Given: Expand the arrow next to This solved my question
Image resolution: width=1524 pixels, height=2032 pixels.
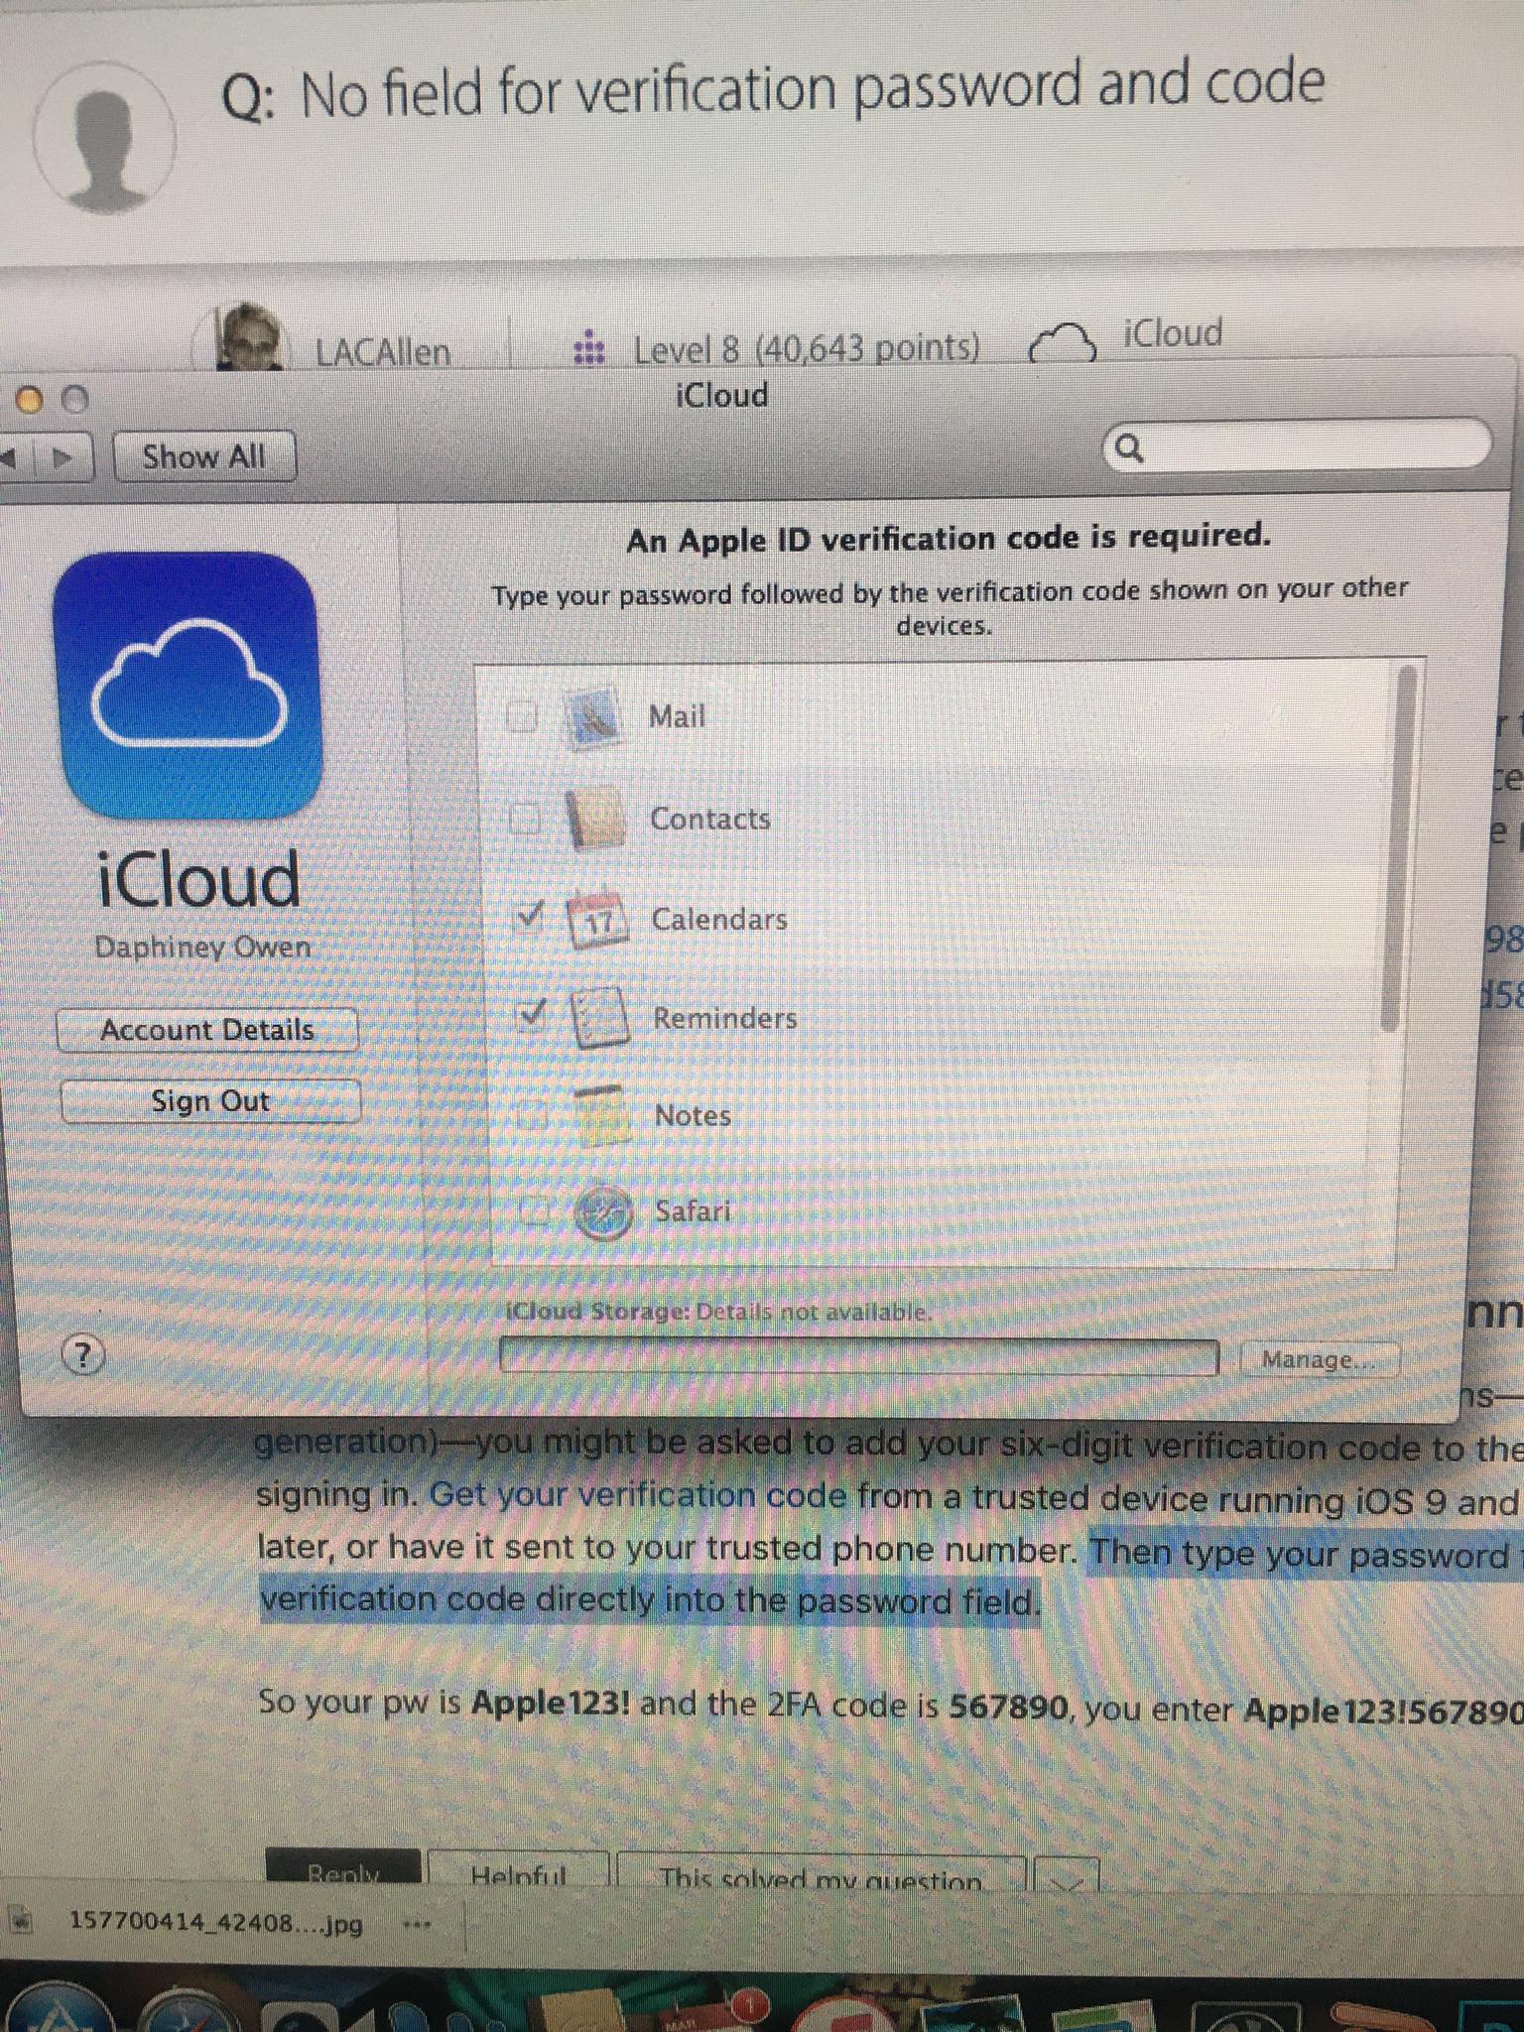Looking at the screenshot, I should (1068, 1872).
